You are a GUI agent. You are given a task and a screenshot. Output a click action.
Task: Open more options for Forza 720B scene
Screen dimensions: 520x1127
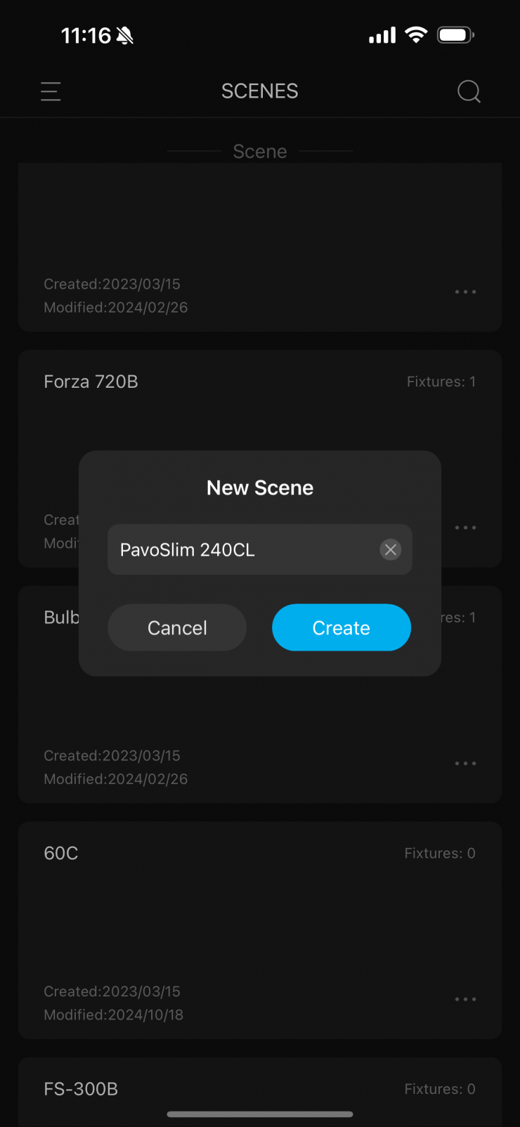(465, 528)
